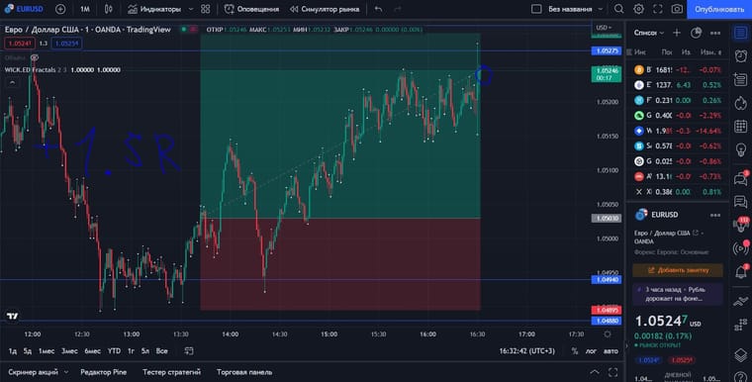The height and width of the screenshot is (382, 752).
Task: Open Без названия layout name menu
Action: click(x=575, y=9)
